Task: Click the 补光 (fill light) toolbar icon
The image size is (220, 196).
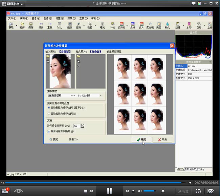Action: [x=113, y=25]
